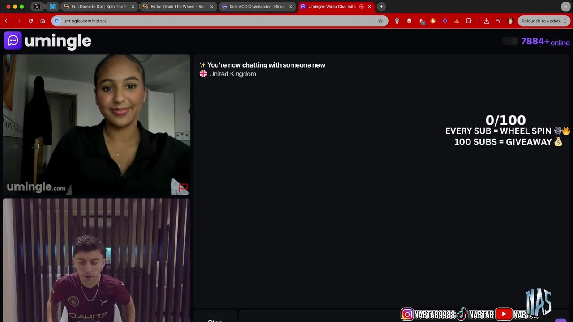The image size is (573, 322).
Task: Open the egg-shaped extension icon
Action: coord(409,21)
